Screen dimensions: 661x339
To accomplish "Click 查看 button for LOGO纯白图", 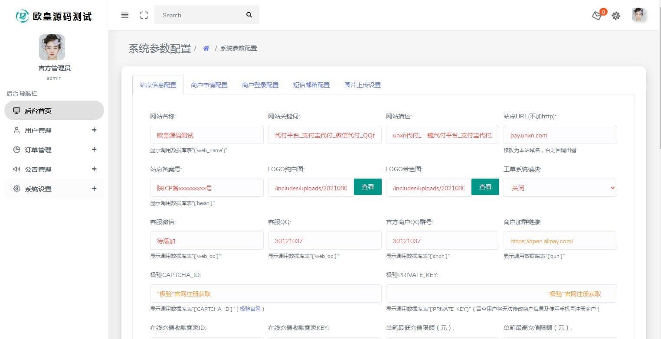I will [x=367, y=187].
